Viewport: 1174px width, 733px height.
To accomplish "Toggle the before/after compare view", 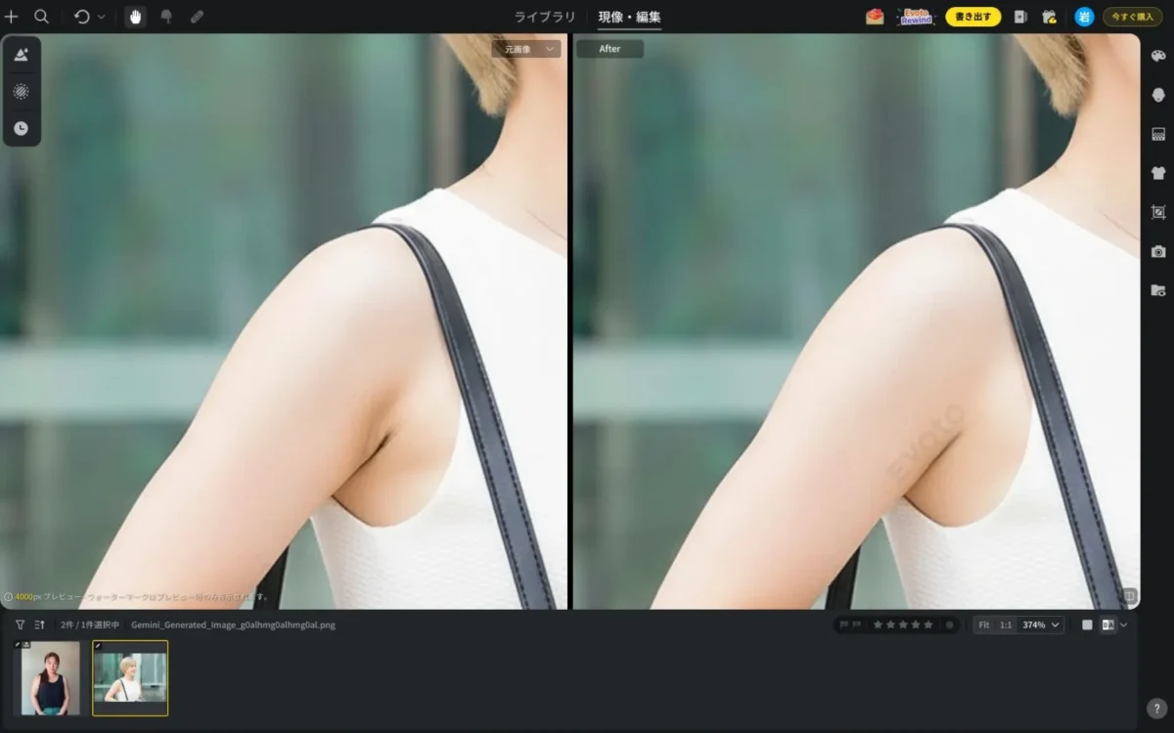I will click(x=1107, y=625).
